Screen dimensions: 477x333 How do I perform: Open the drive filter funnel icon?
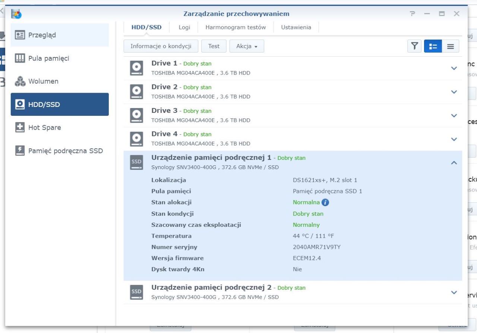click(414, 46)
